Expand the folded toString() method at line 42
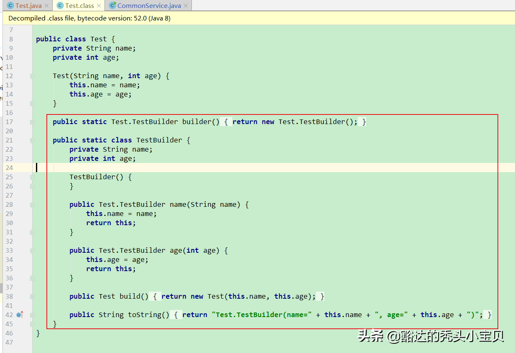The image size is (515, 353). point(32,315)
